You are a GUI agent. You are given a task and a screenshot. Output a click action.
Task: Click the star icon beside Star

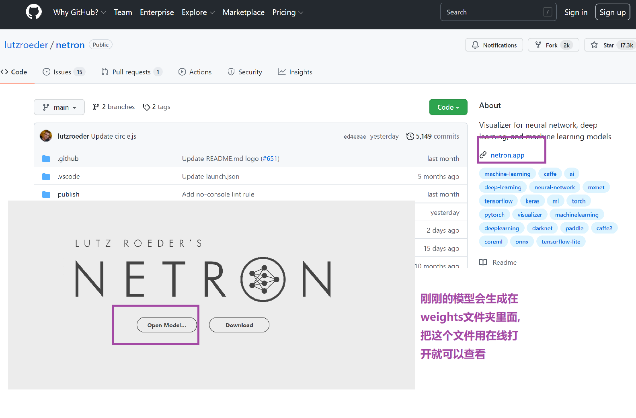pos(594,45)
